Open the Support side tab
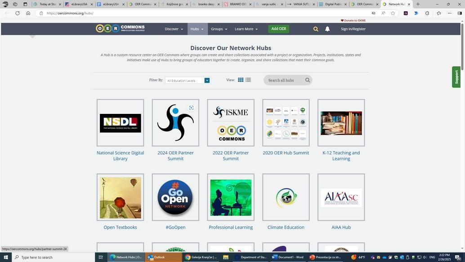Image resolution: width=465 pixels, height=262 pixels. [x=456, y=77]
